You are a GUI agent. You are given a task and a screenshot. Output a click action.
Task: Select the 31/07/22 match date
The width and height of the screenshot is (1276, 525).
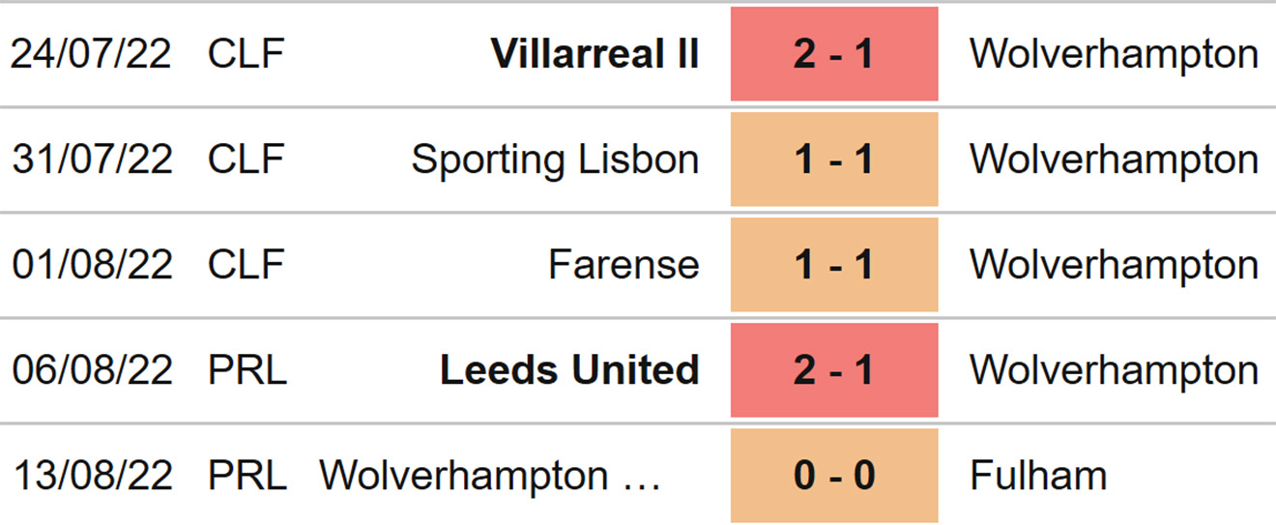(91, 160)
